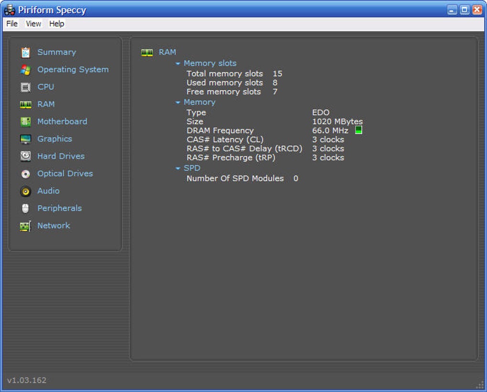Click the Piriform Speccy title text
487x392 pixels.
52,10
